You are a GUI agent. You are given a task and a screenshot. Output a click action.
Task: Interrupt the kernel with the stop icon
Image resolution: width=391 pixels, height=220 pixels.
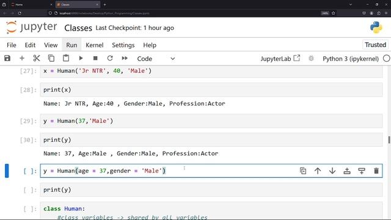[95, 59]
